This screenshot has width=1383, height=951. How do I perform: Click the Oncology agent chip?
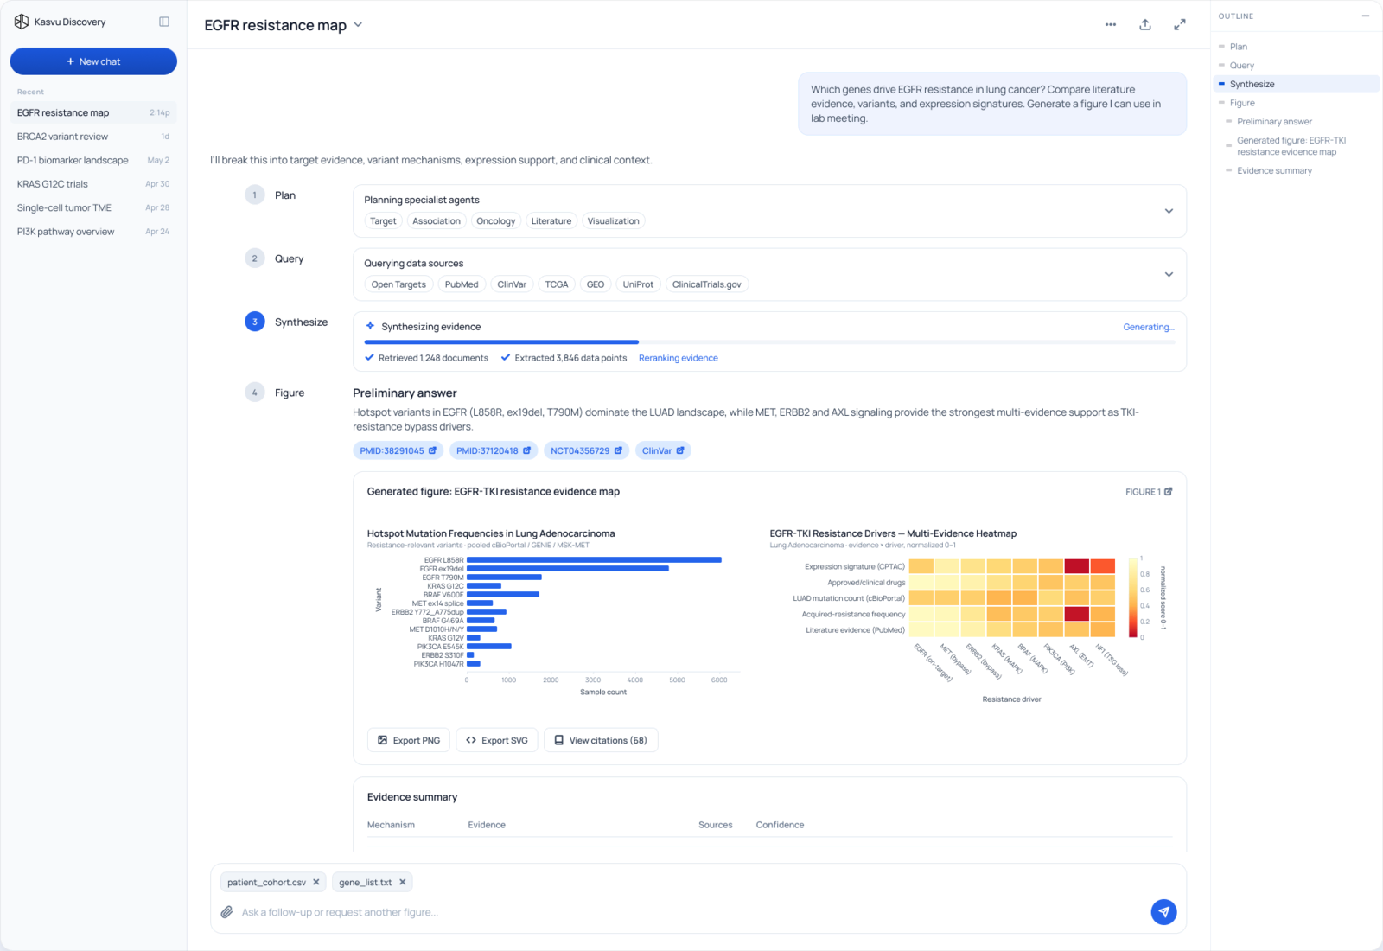pos(495,221)
